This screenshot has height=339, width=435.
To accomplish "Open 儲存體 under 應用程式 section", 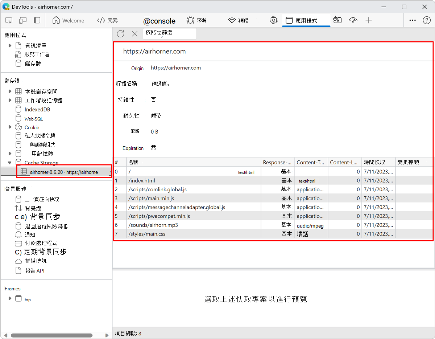I will tap(32, 64).
